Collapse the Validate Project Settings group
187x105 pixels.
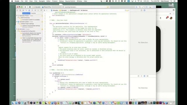18,24
